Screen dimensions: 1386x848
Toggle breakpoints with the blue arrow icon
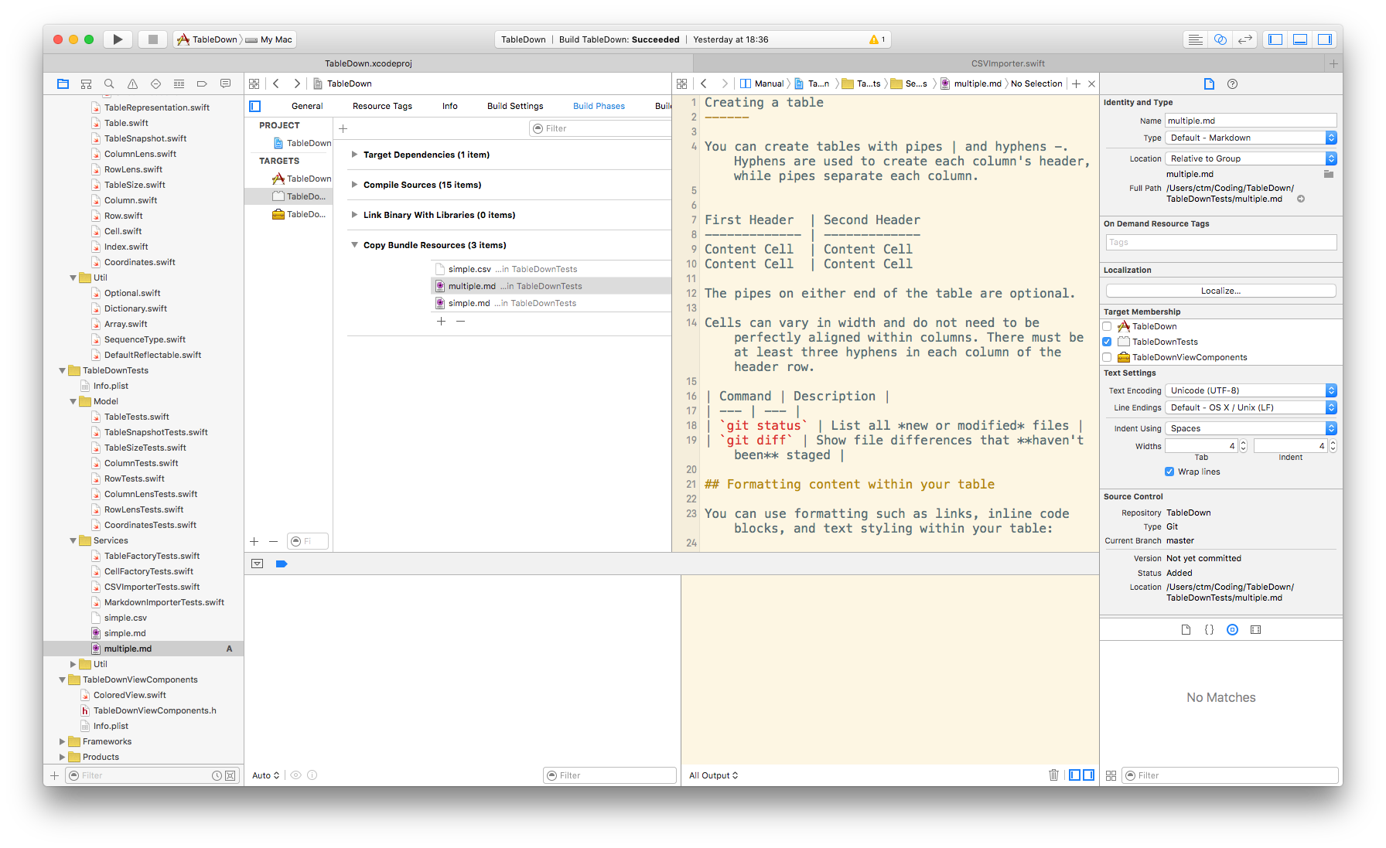coord(282,564)
